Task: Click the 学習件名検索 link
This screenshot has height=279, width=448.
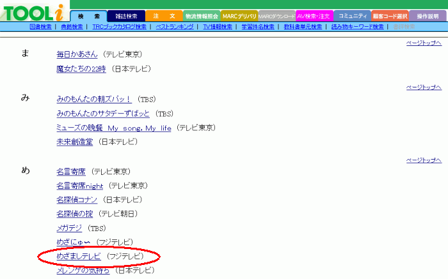Action: point(258,27)
